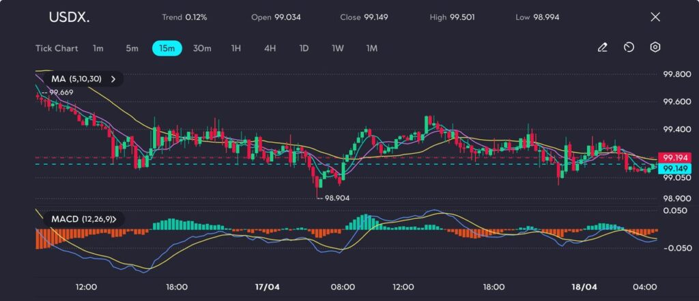The image size is (699, 301).
Task: Click the 98.904 low price marker
Action: [x=337, y=198]
